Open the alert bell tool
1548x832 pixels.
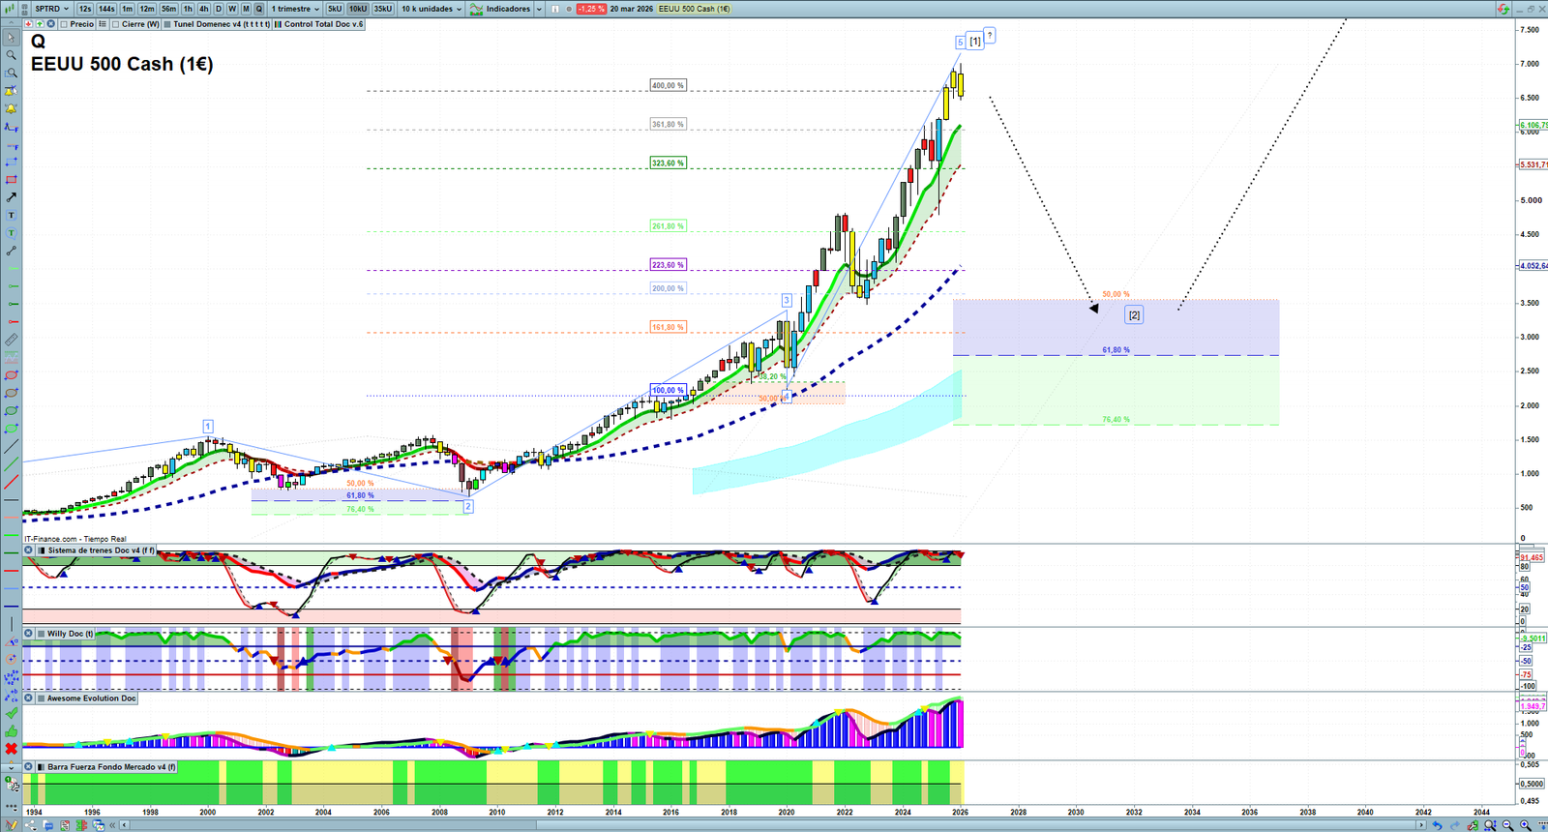pos(11,109)
